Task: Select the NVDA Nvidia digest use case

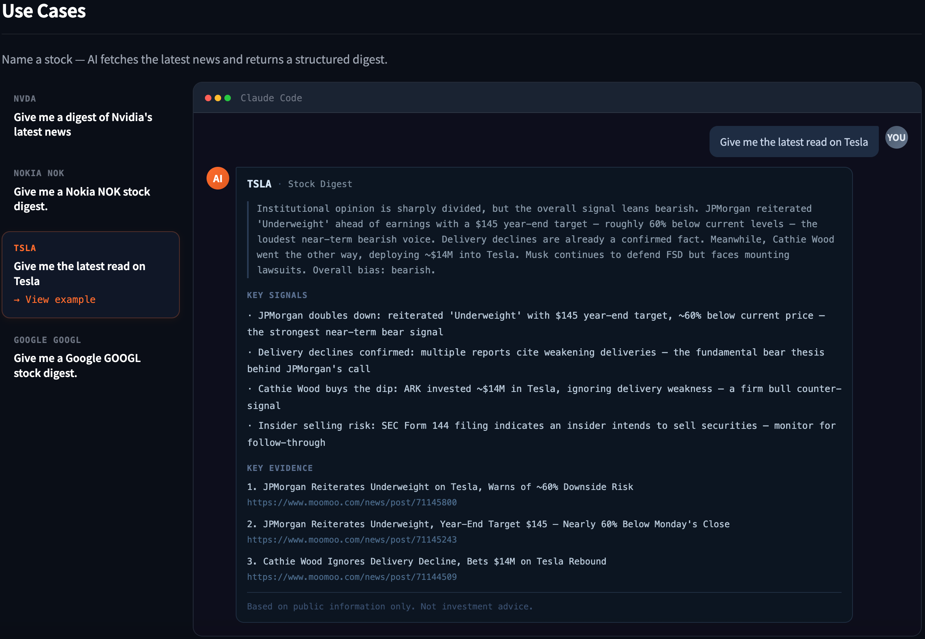Action: [90, 116]
